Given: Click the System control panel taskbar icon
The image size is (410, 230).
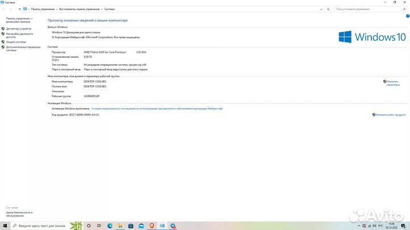Looking at the screenshot, I should pyautogui.click(x=162, y=226).
